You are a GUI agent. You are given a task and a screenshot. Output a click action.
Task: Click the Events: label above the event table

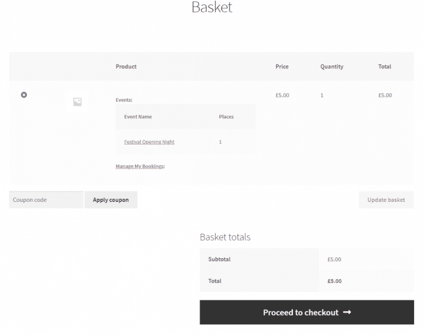click(124, 100)
